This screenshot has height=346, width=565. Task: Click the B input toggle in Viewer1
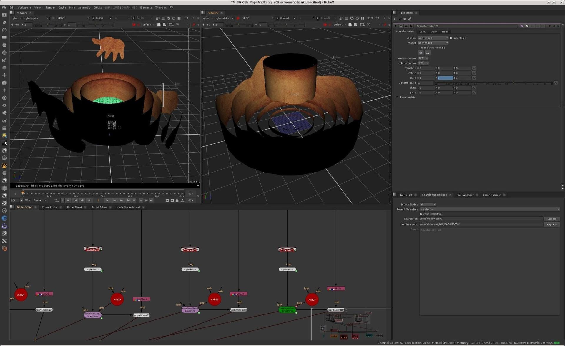pos(133,18)
